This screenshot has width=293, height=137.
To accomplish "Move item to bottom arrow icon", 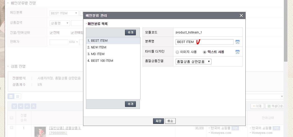I will point(14,106).
